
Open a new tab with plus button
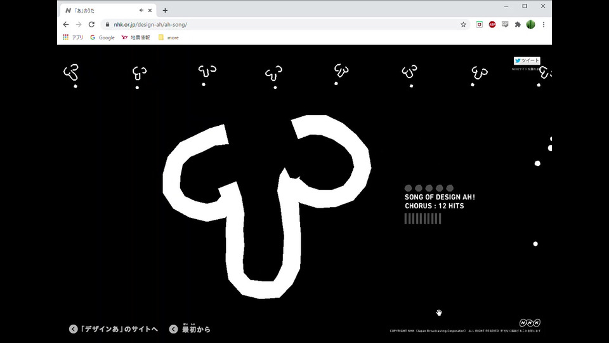click(x=165, y=11)
